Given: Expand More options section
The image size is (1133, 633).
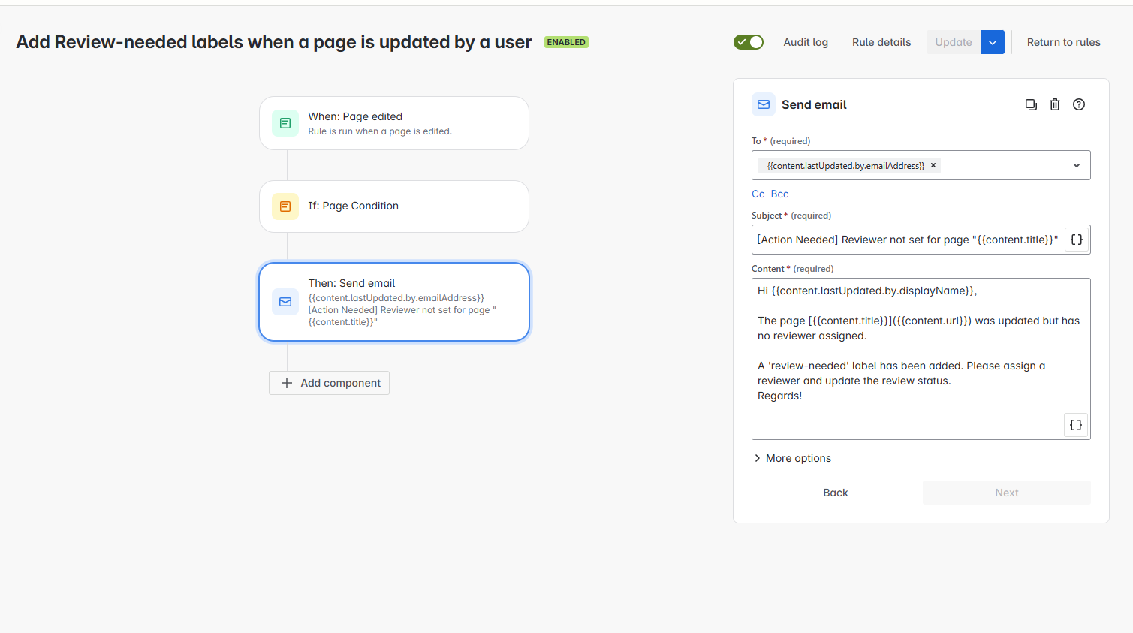Looking at the screenshot, I should [x=793, y=458].
